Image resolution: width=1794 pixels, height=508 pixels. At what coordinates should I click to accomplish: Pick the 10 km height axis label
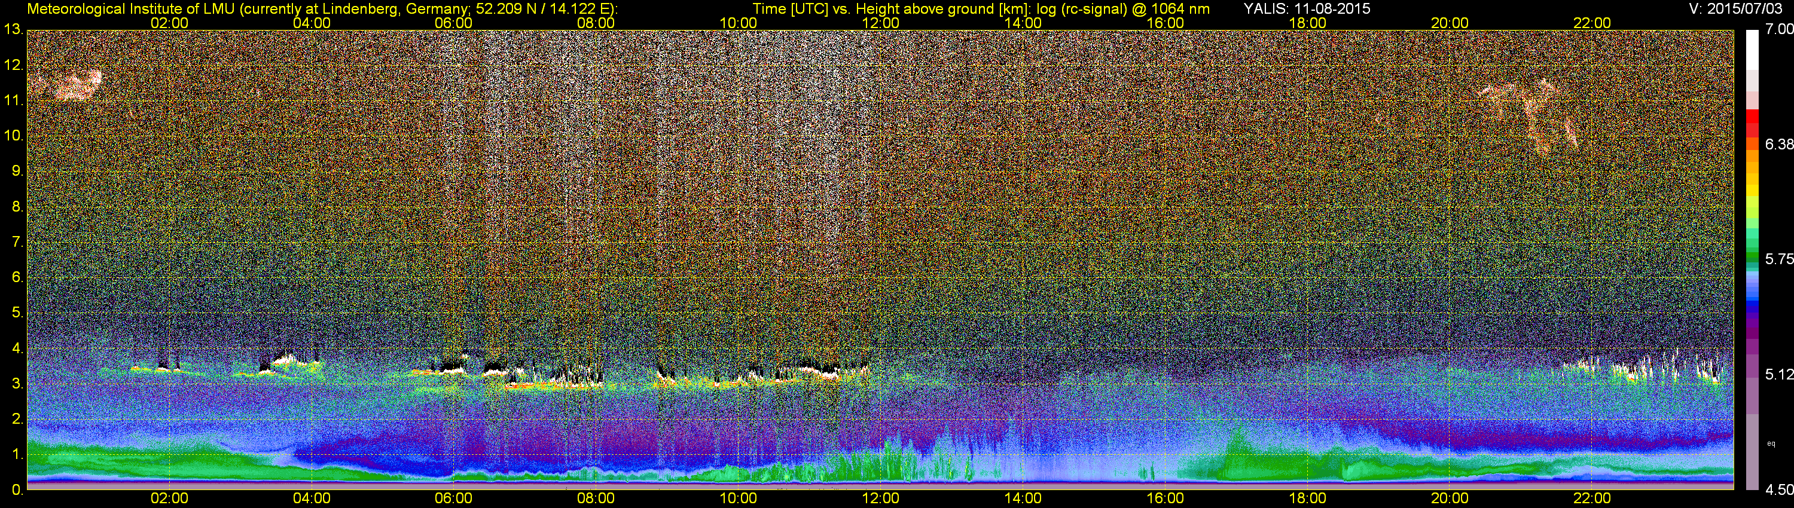click(x=13, y=136)
